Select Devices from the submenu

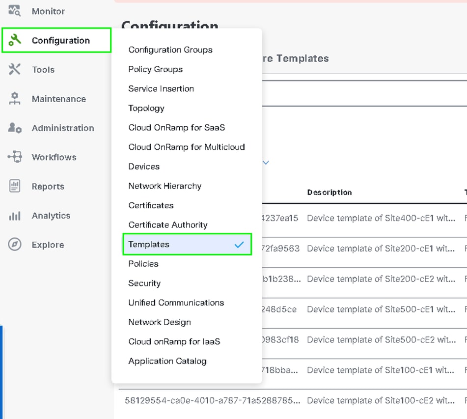[x=144, y=167]
